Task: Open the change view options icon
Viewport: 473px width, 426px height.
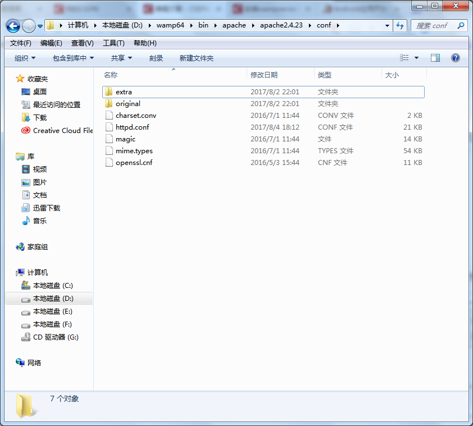Action: click(404, 58)
